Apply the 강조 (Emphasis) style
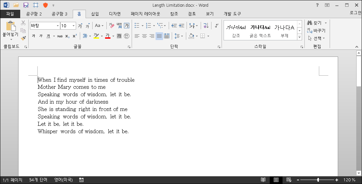The width and height of the screenshot is (362, 184). click(236, 30)
